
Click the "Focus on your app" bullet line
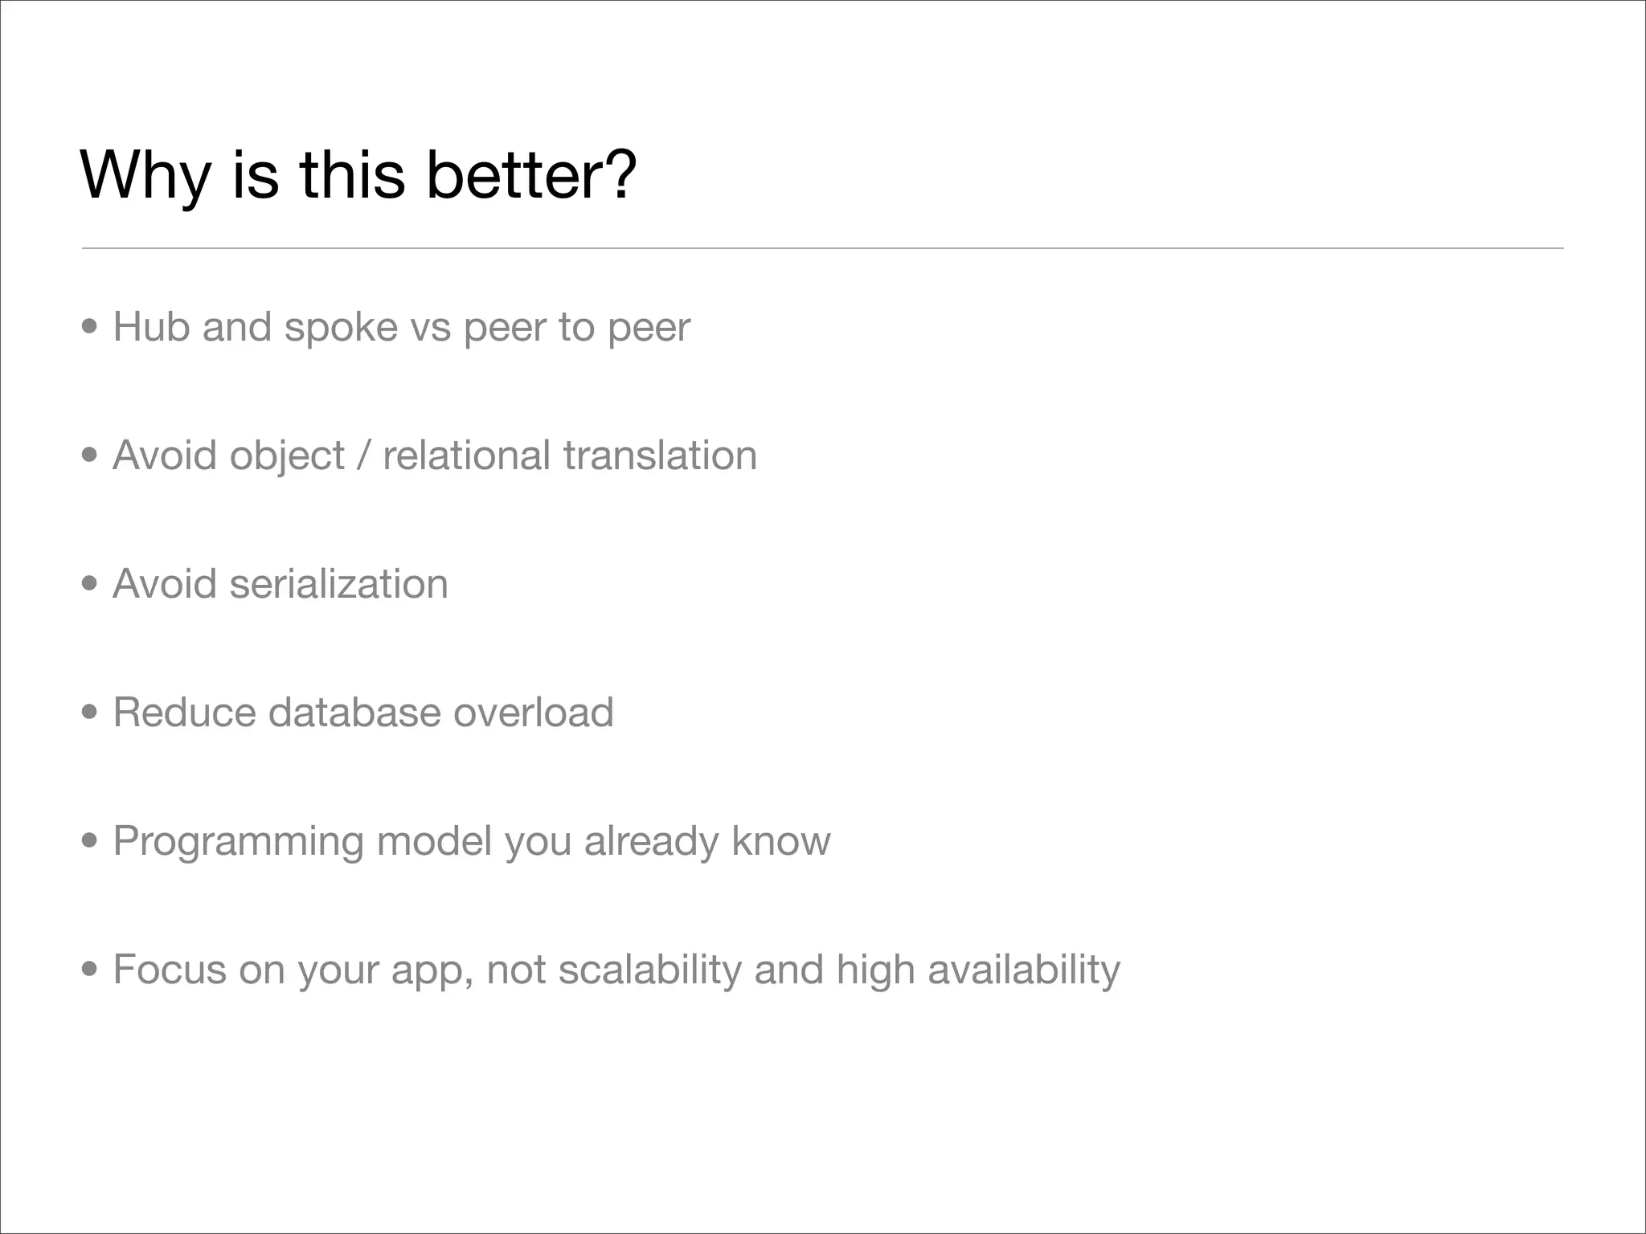coord(616,970)
